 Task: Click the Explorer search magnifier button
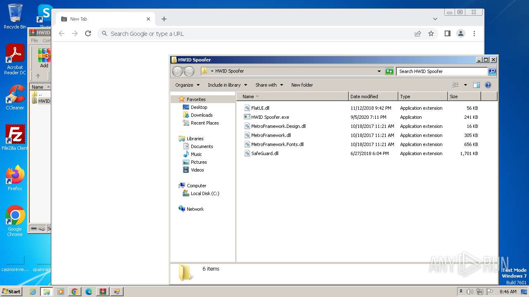(x=492, y=71)
